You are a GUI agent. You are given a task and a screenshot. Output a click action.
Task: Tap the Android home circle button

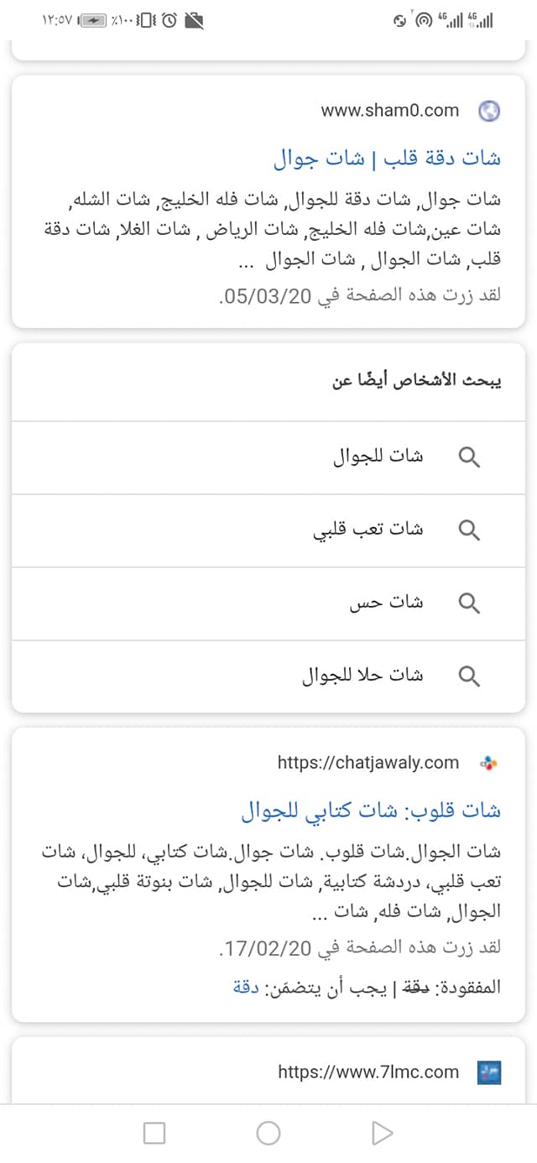coord(268,1134)
